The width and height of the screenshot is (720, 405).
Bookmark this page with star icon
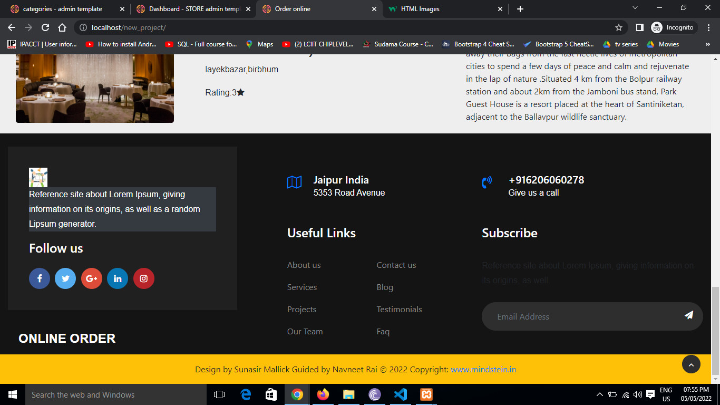click(x=619, y=27)
